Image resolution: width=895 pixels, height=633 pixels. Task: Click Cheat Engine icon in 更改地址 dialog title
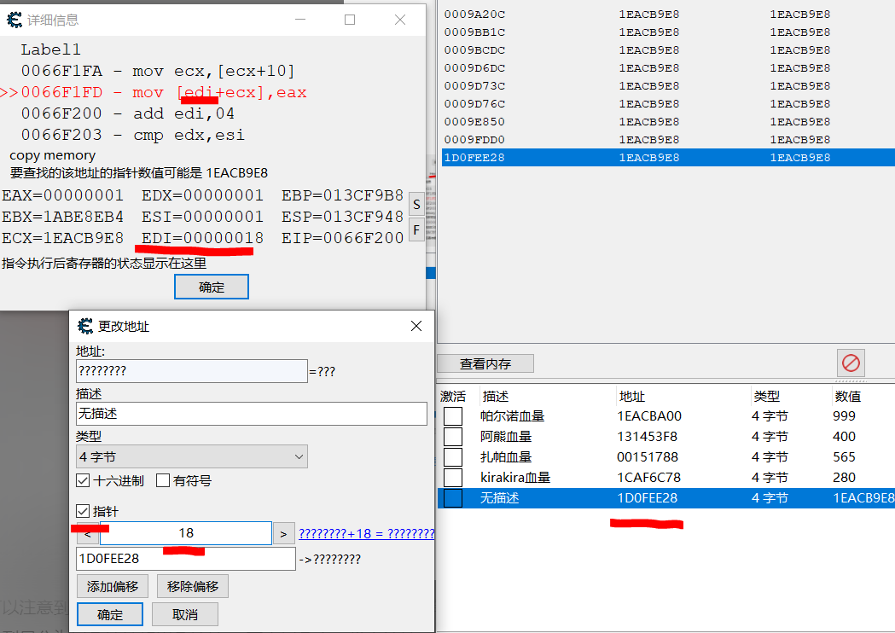point(85,327)
